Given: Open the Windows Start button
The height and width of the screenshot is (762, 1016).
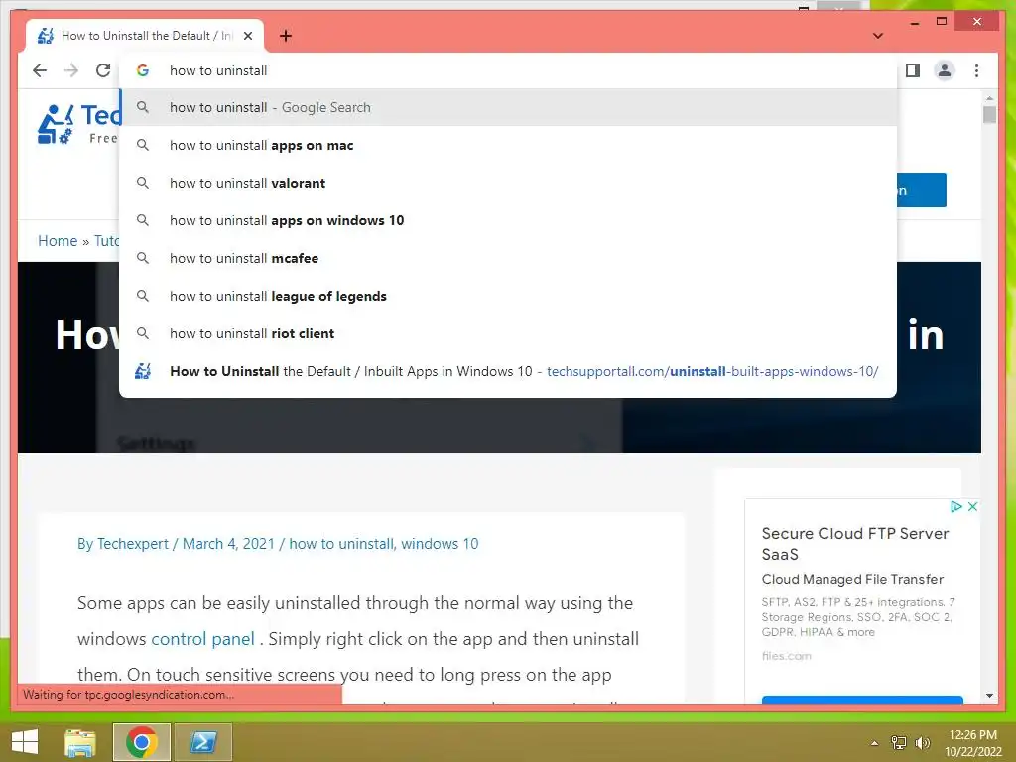Looking at the screenshot, I should [x=25, y=742].
